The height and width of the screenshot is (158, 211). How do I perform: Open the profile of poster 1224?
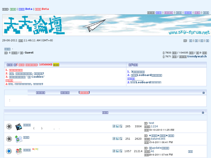pyautogui.click(x=154, y=126)
